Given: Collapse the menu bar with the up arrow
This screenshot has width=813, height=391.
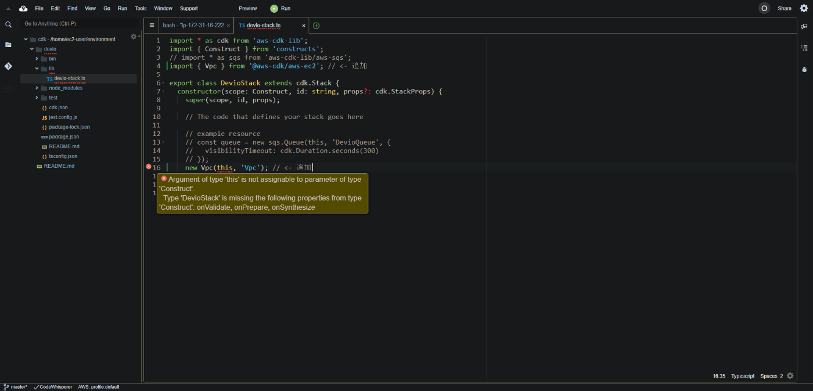Looking at the screenshot, I should (8, 9).
